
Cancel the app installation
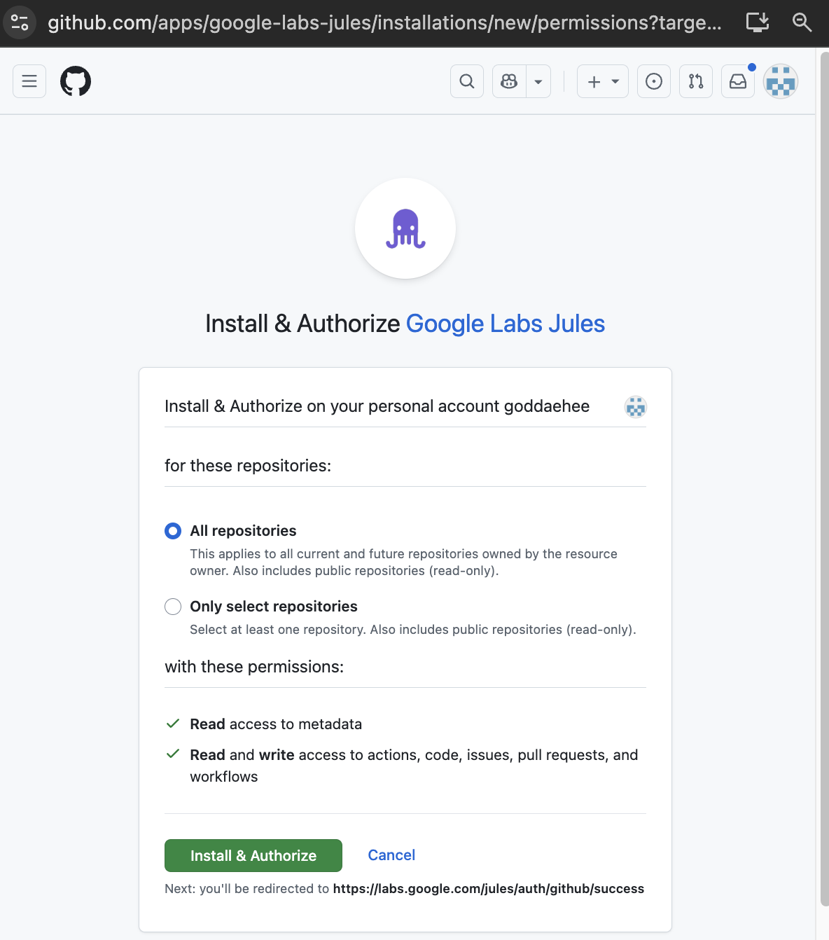[x=391, y=855]
